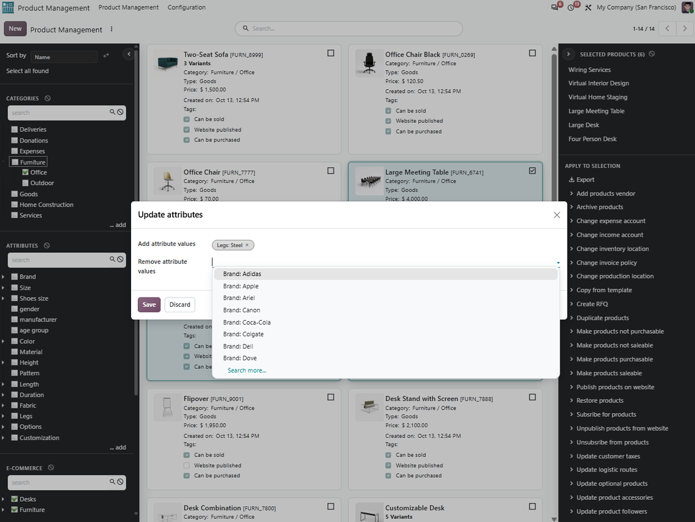
Task: Expand the Brand attribute tree
Action: [3, 277]
